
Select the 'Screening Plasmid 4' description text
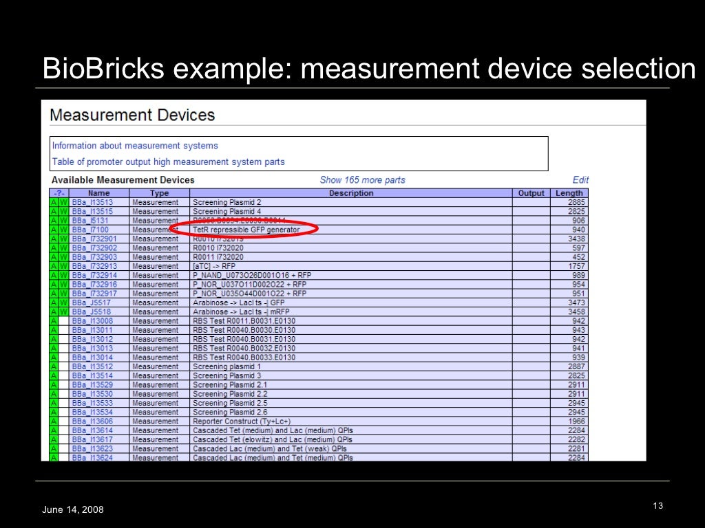click(x=227, y=212)
